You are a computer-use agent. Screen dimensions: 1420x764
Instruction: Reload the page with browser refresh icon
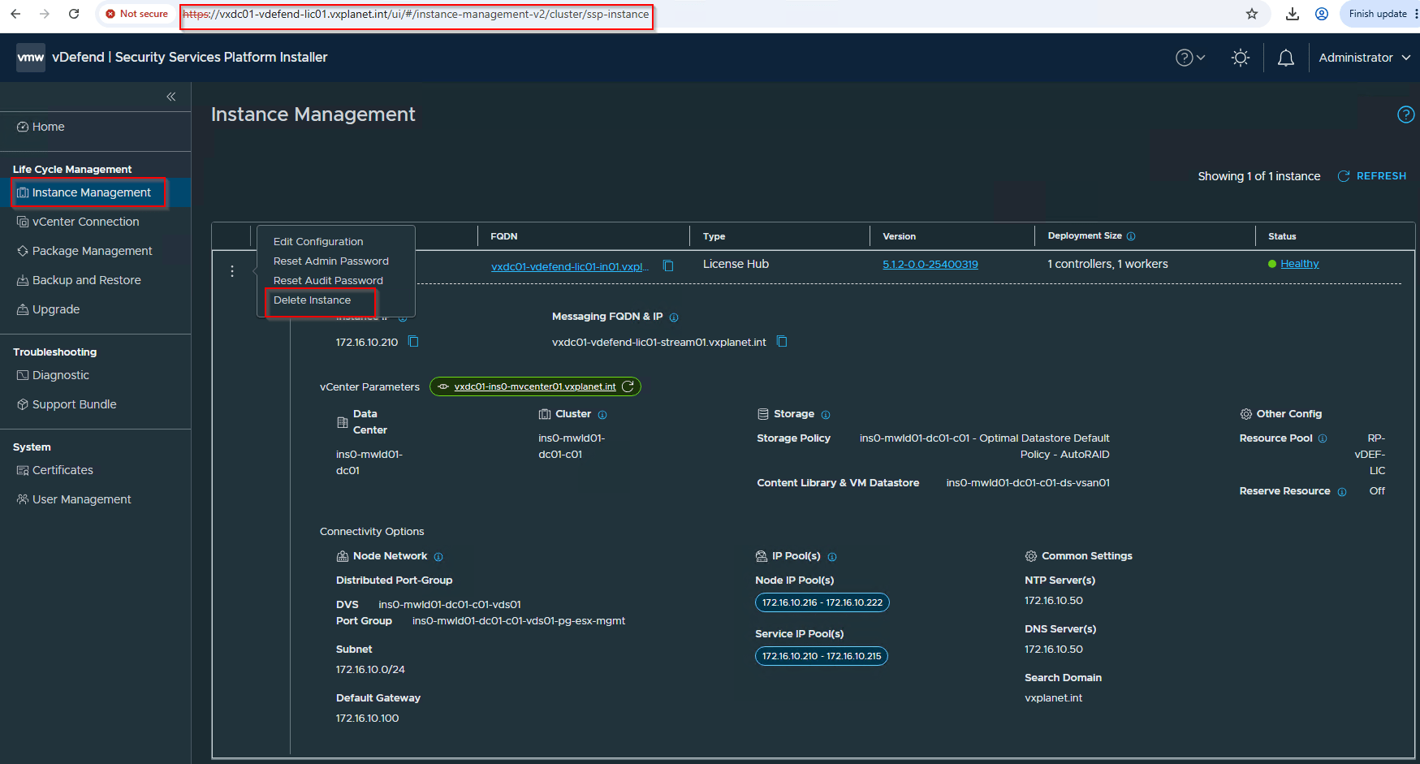click(74, 14)
